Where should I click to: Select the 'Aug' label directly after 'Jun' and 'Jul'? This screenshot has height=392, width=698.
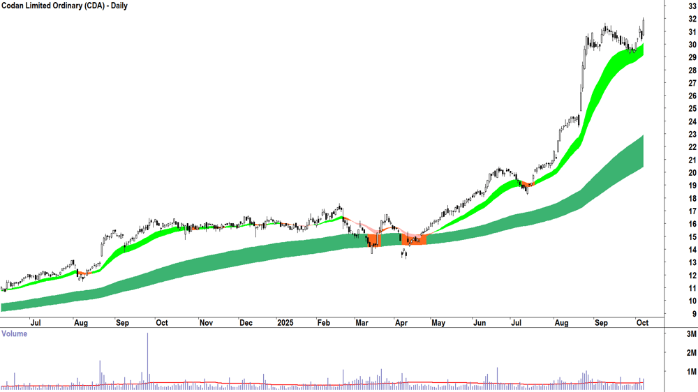click(561, 322)
